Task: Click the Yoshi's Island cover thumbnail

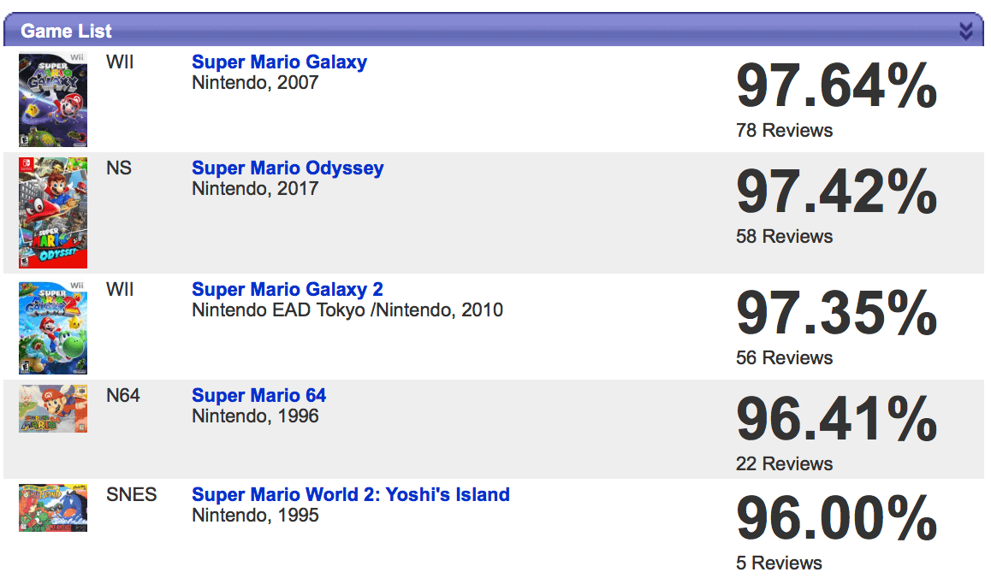Action: tap(53, 508)
